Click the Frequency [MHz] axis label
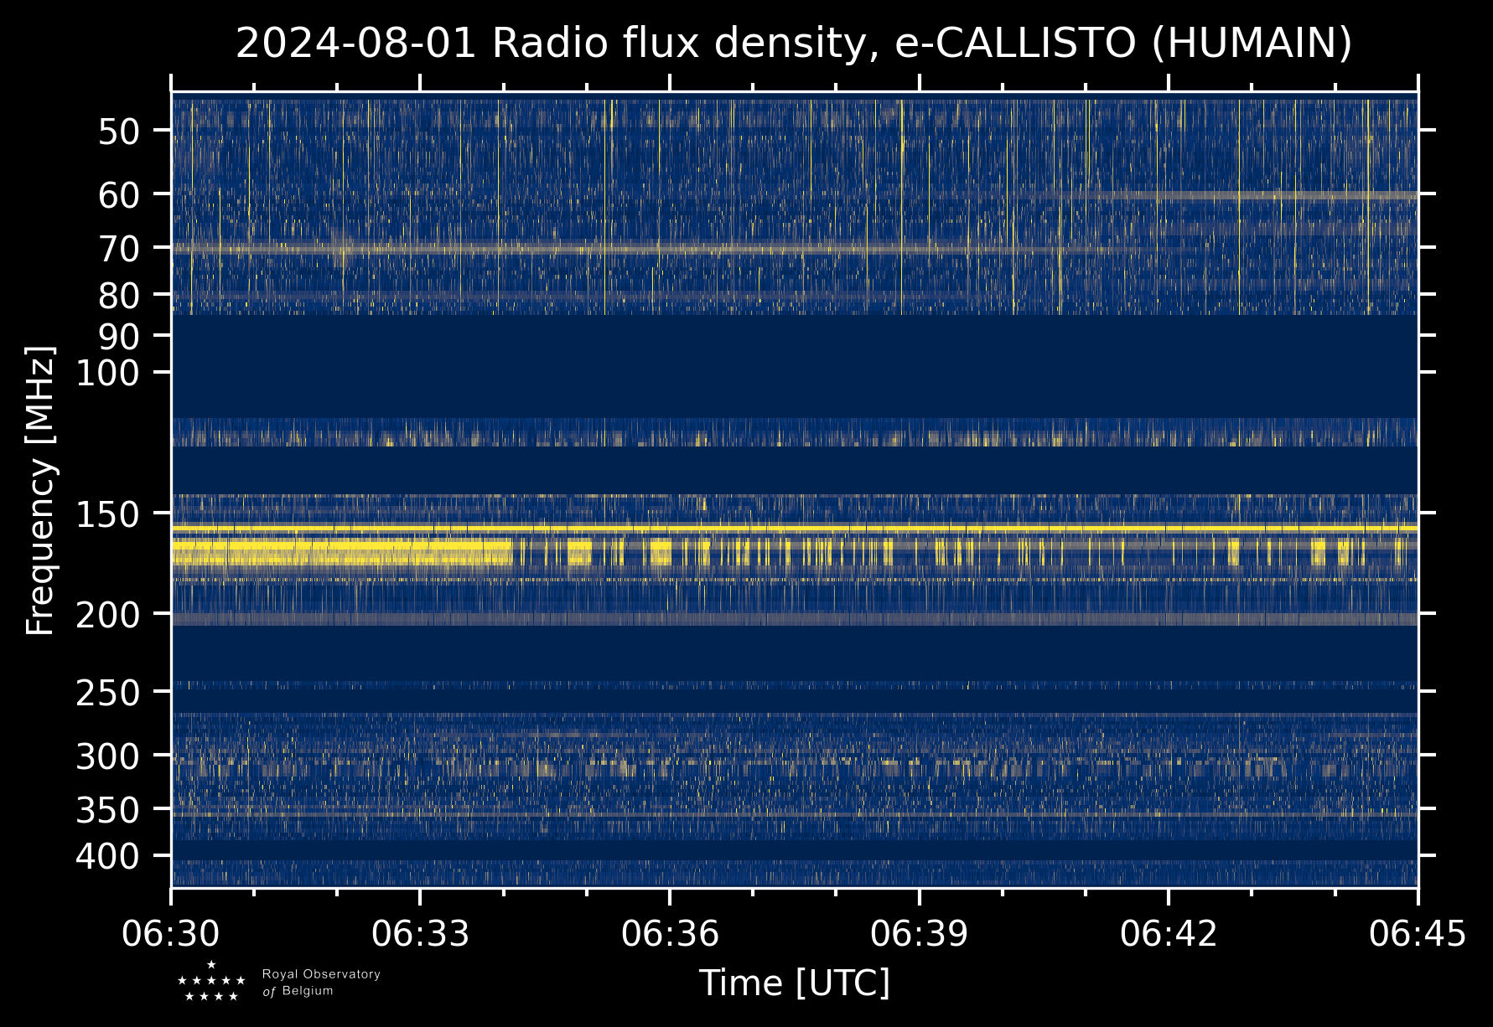The image size is (1493, 1027). pos(40,490)
